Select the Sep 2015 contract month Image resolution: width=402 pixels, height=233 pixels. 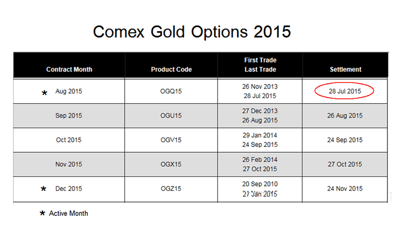(x=69, y=116)
